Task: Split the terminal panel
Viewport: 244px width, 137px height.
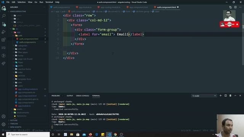Action: [225, 96]
